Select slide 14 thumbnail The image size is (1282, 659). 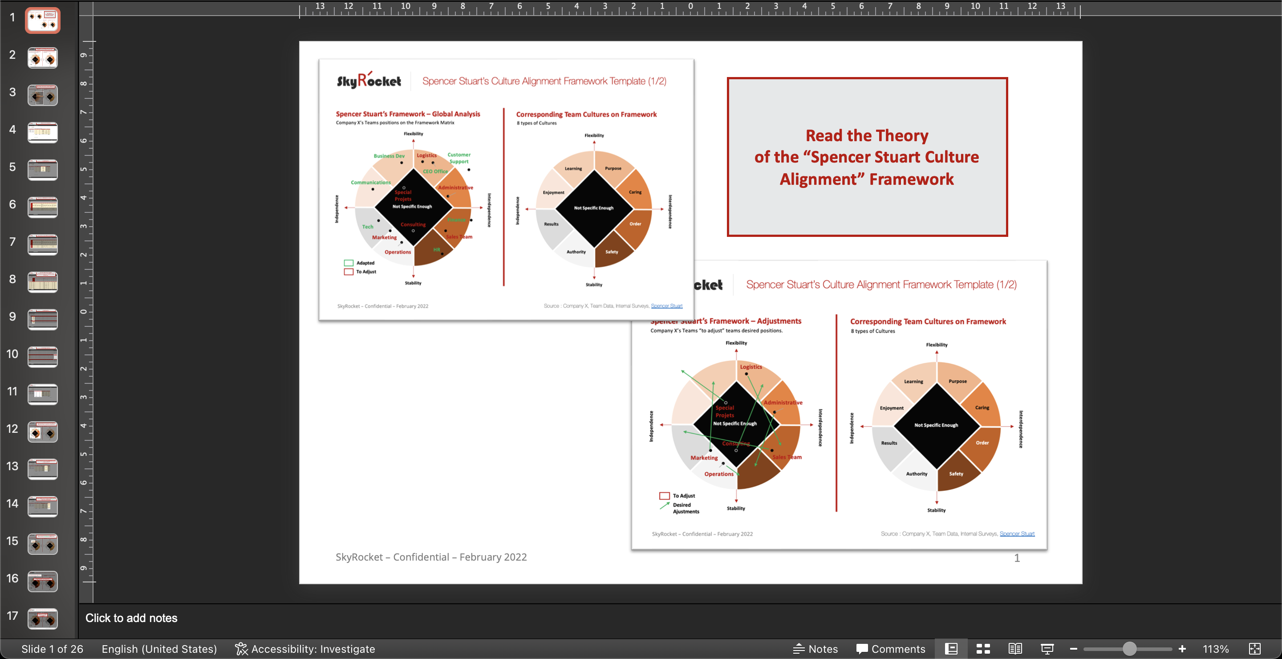(43, 506)
